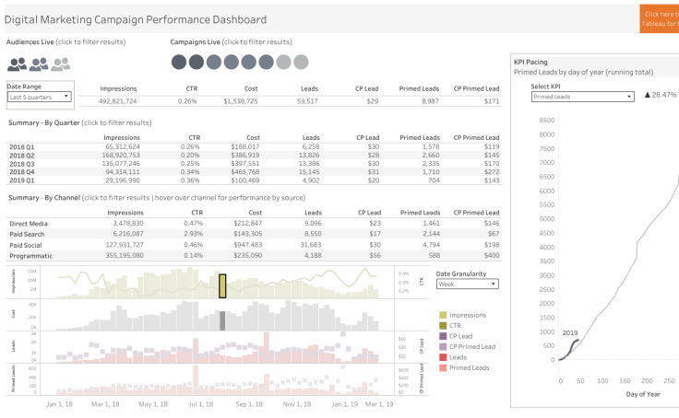
Task: Select the first dark campaign circle
Action: [179, 63]
